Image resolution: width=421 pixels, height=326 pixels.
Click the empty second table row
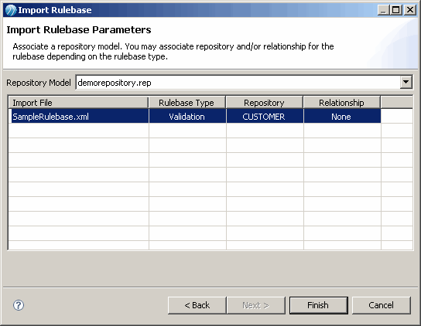point(210,131)
